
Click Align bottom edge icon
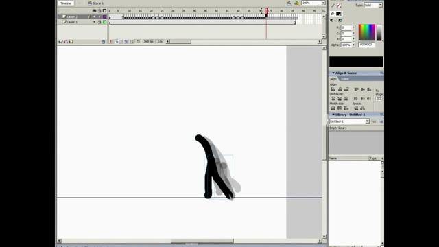point(369,89)
